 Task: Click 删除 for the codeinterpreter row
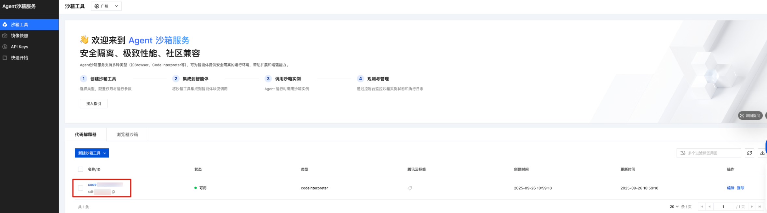tap(740, 188)
